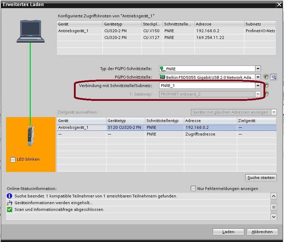Click the drive device icon in orange panel
This screenshot has width=284, height=242.
point(31,136)
